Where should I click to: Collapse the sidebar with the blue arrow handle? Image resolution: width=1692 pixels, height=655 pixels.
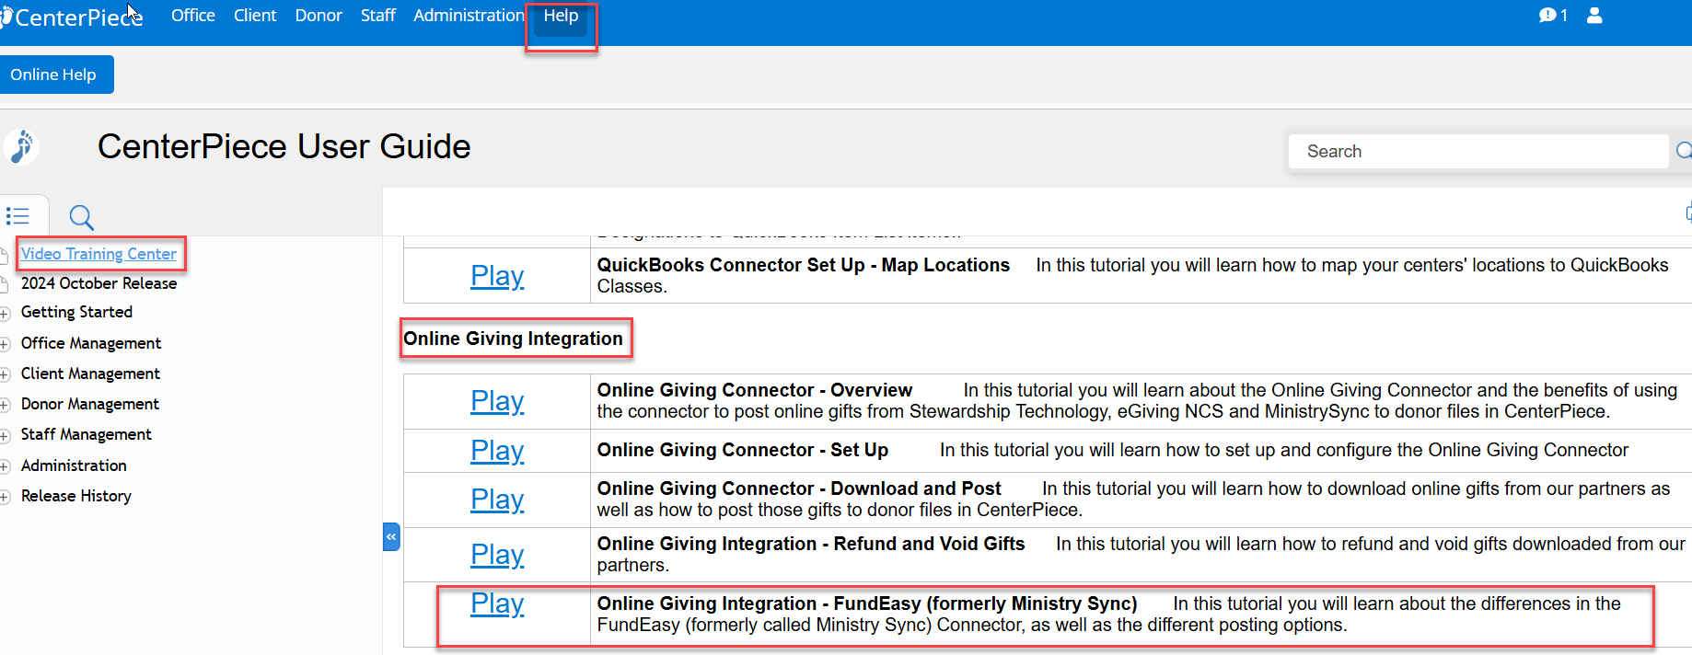pos(391,536)
